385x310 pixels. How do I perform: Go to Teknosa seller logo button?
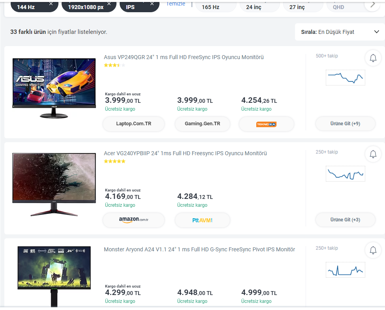pyautogui.click(x=267, y=124)
